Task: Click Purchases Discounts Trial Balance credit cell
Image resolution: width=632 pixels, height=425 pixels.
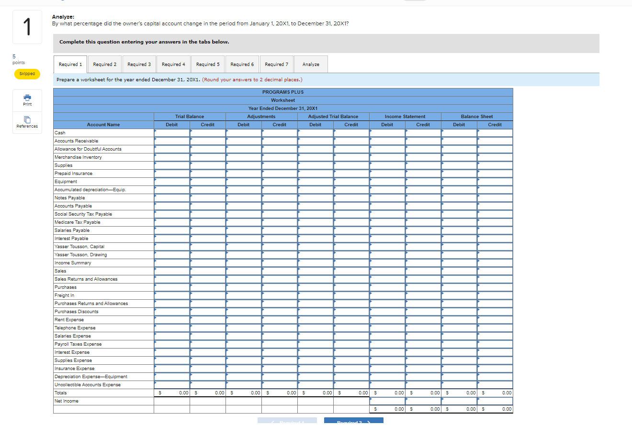Action: pos(208,312)
